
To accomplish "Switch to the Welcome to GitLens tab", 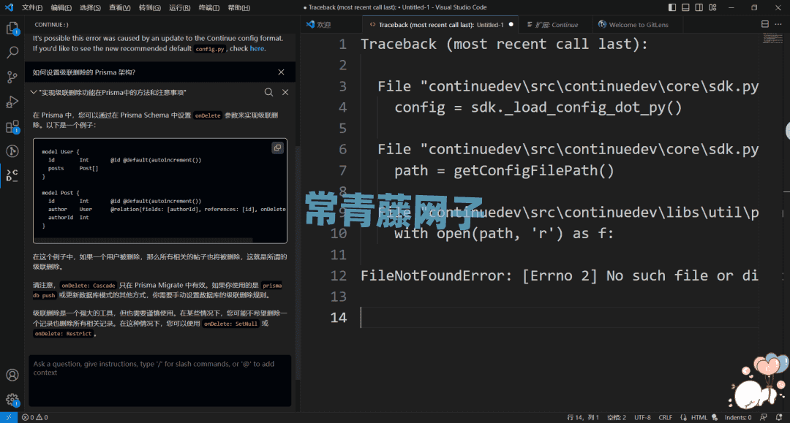I will click(637, 25).
